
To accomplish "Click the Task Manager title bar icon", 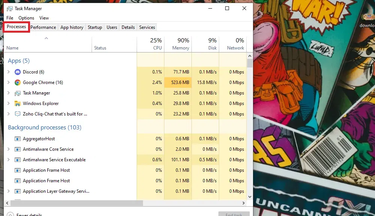I will 9,9.
